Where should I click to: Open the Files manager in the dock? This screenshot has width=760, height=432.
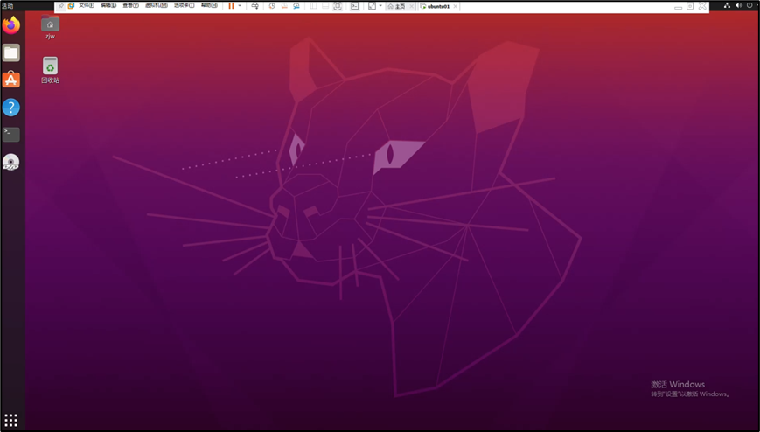(11, 52)
